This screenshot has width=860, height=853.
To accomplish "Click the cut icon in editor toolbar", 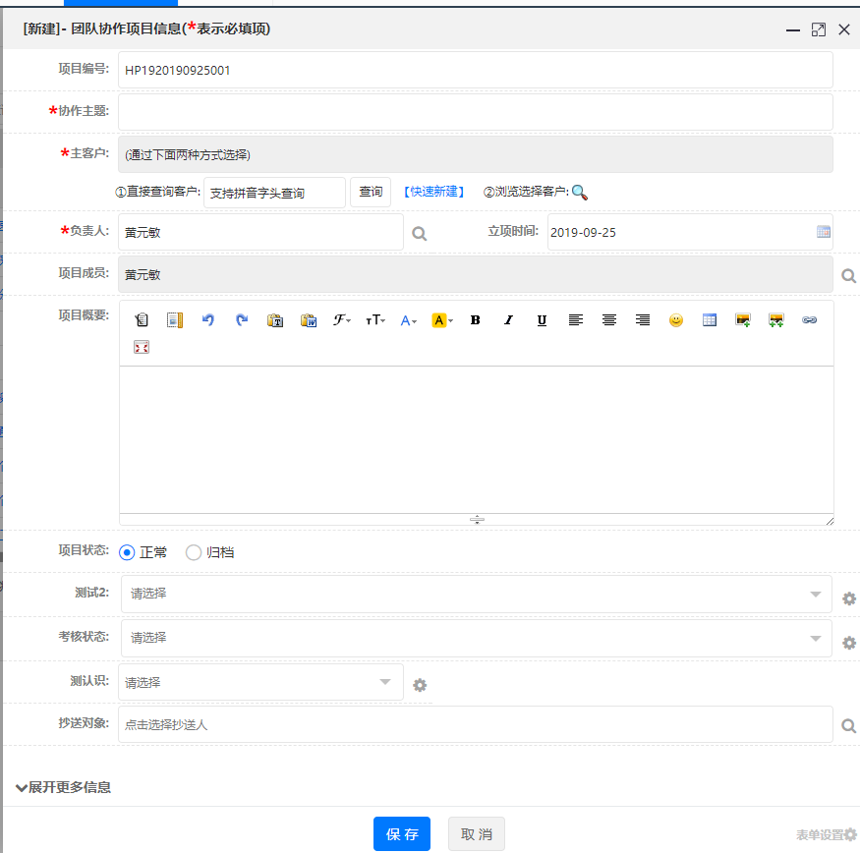I will point(142,319).
